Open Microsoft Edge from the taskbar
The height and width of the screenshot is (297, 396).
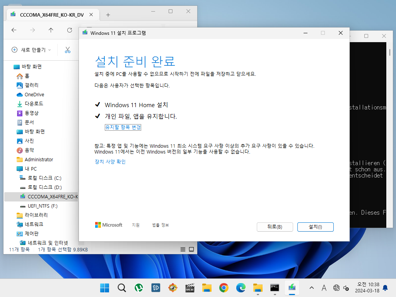click(x=241, y=288)
